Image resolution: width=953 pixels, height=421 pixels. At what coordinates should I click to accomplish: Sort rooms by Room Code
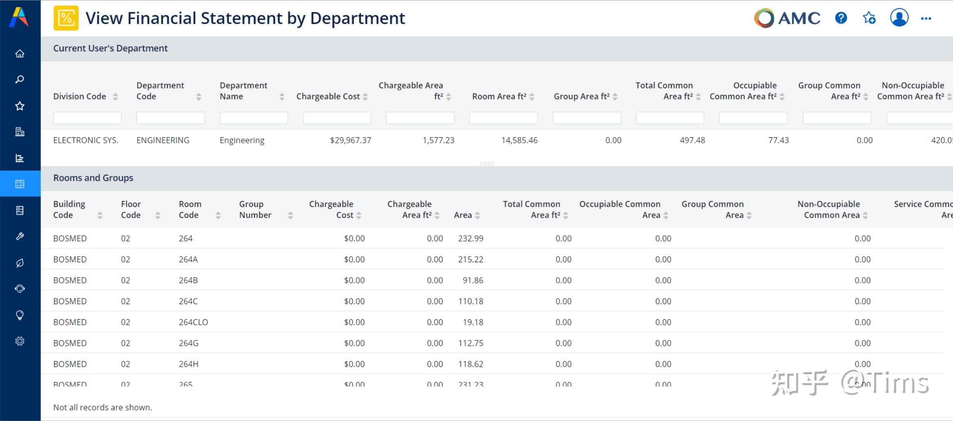click(x=218, y=215)
